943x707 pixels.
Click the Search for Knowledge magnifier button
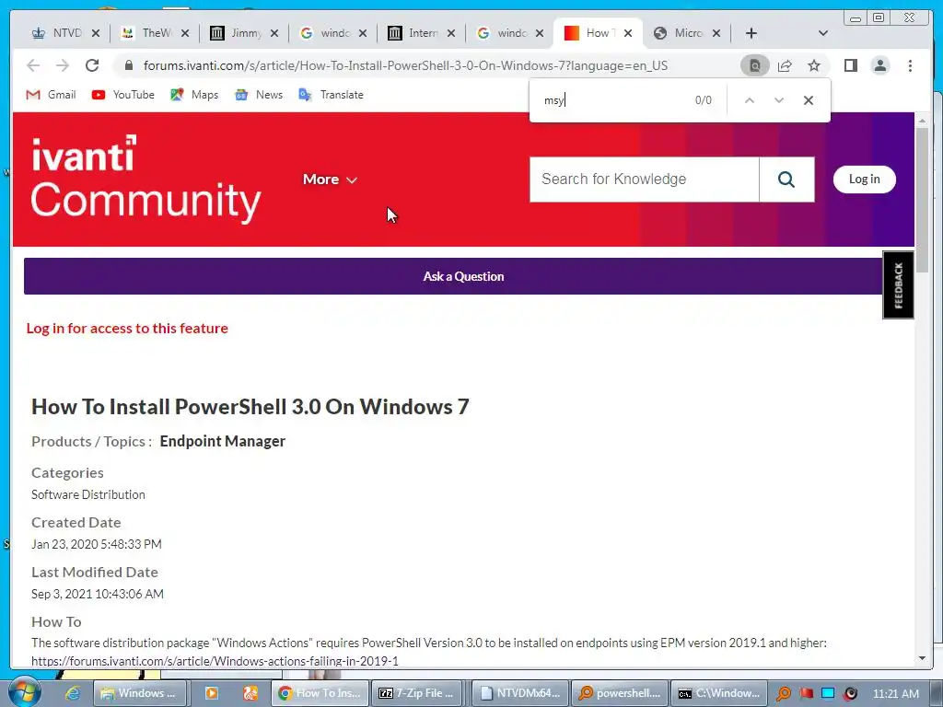[x=786, y=180]
